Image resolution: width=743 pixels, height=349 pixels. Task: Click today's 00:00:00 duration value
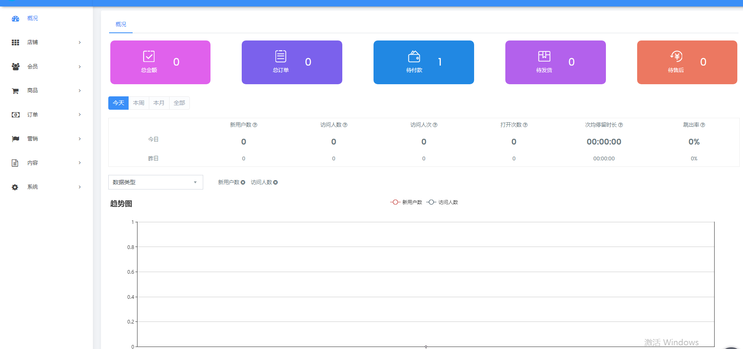pyautogui.click(x=604, y=142)
